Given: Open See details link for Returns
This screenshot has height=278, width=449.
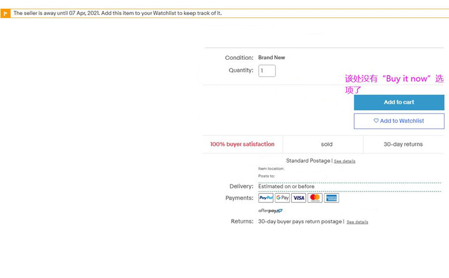Looking at the screenshot, I should tap(357, 222).
